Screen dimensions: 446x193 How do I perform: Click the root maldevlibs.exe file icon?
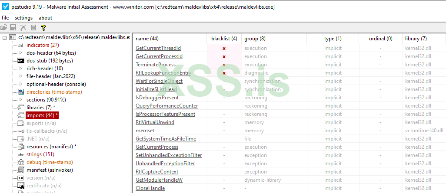[x=13, y=37]
